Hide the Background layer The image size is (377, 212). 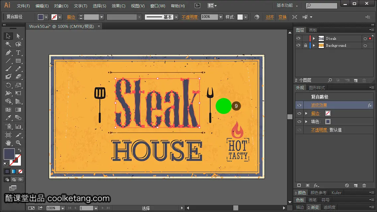click(298, 45)
